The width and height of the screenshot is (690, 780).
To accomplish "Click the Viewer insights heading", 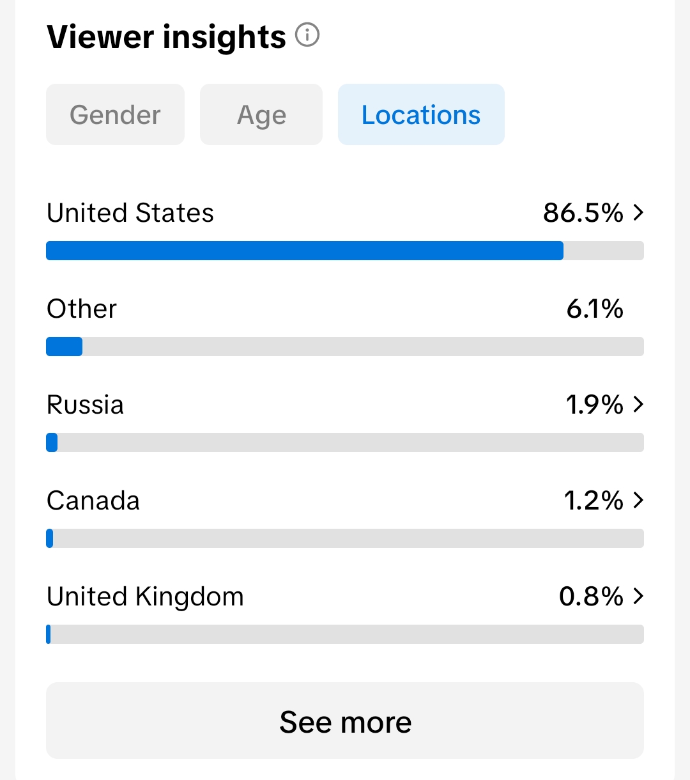I will (166, 36).
